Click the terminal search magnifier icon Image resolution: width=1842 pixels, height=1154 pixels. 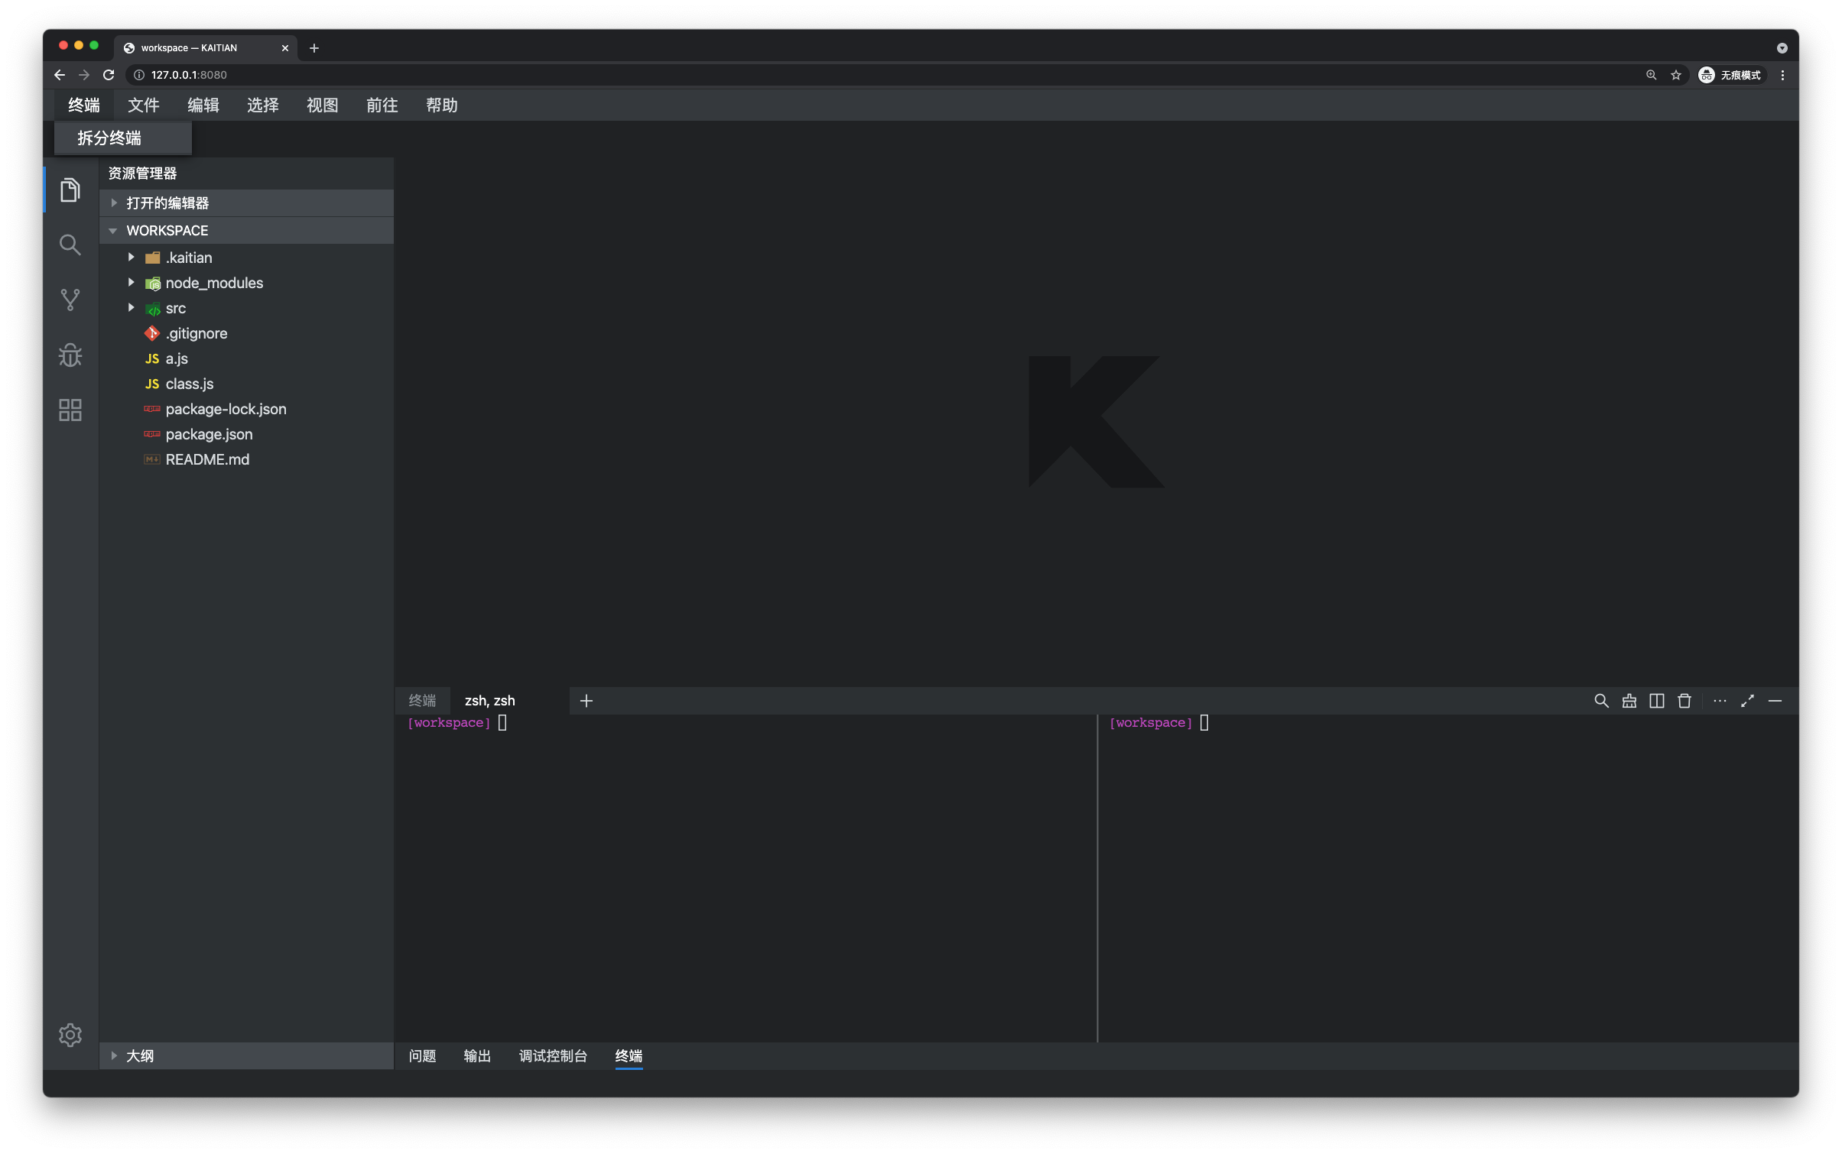[1600, 701]
